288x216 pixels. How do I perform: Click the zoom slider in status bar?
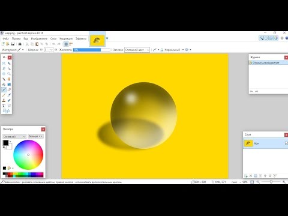(x=271, y=182)
